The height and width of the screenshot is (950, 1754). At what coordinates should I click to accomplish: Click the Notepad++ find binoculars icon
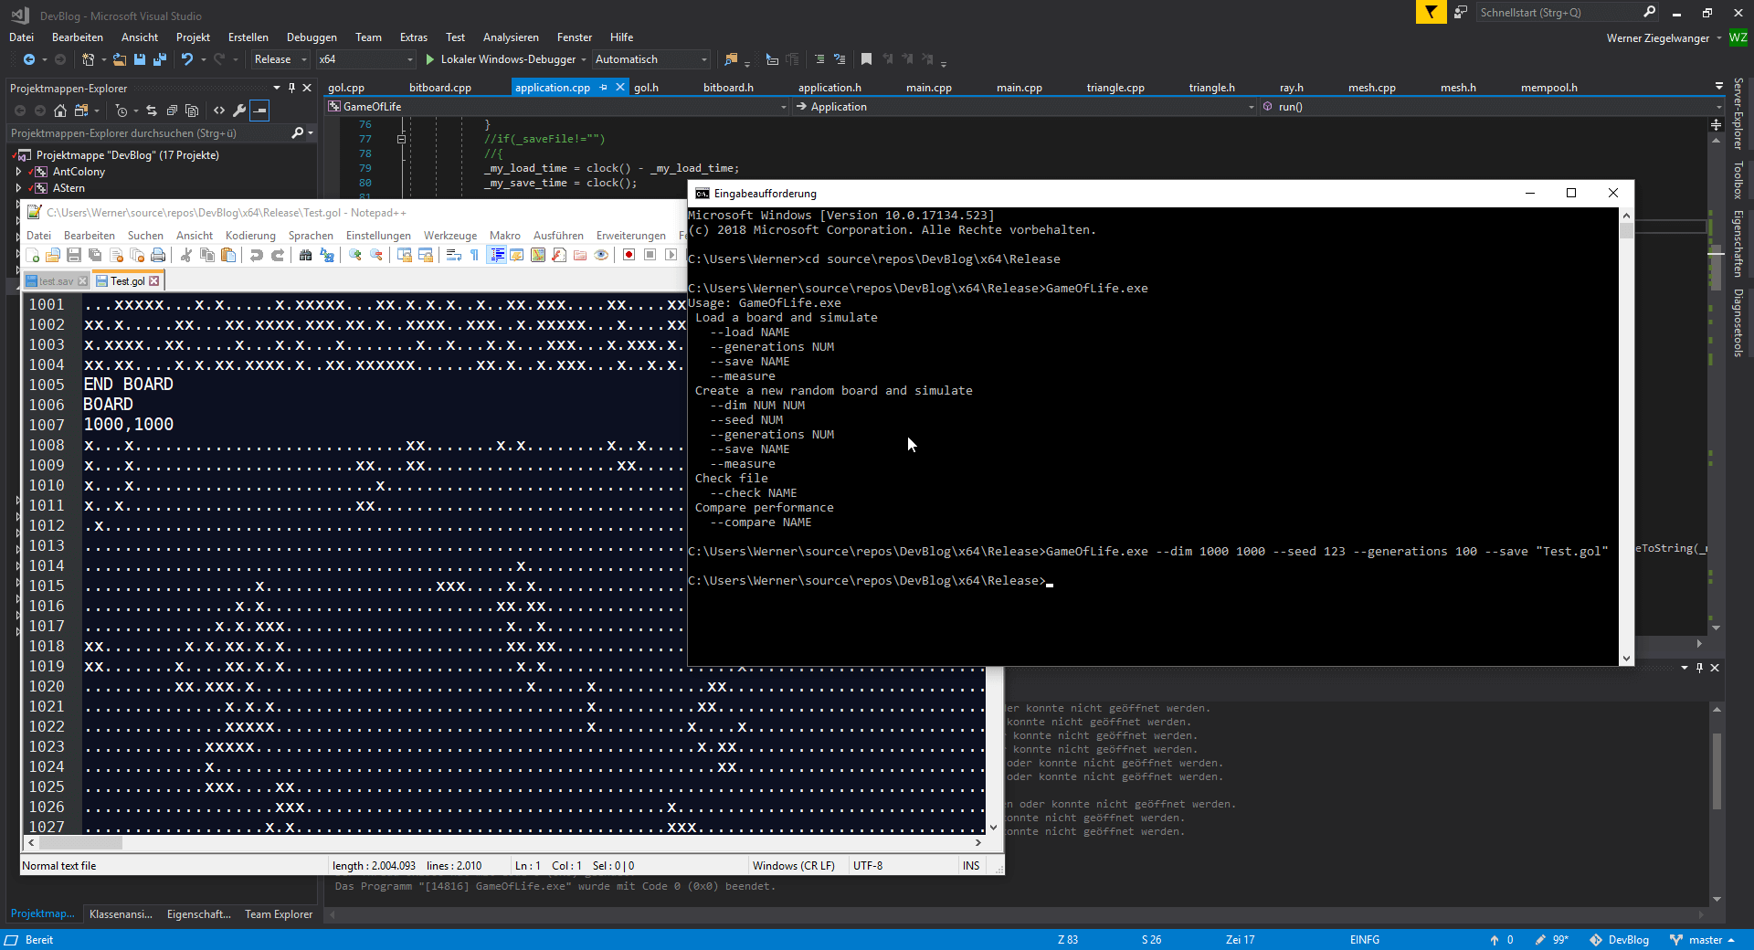point(305,256)
